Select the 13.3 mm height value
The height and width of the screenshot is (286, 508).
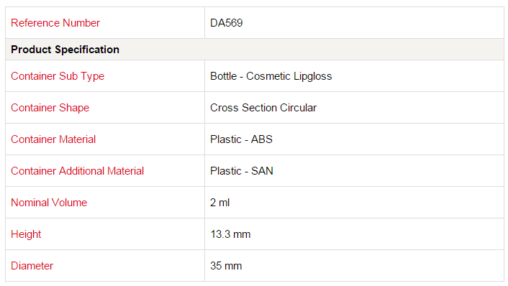click(230, 234)
